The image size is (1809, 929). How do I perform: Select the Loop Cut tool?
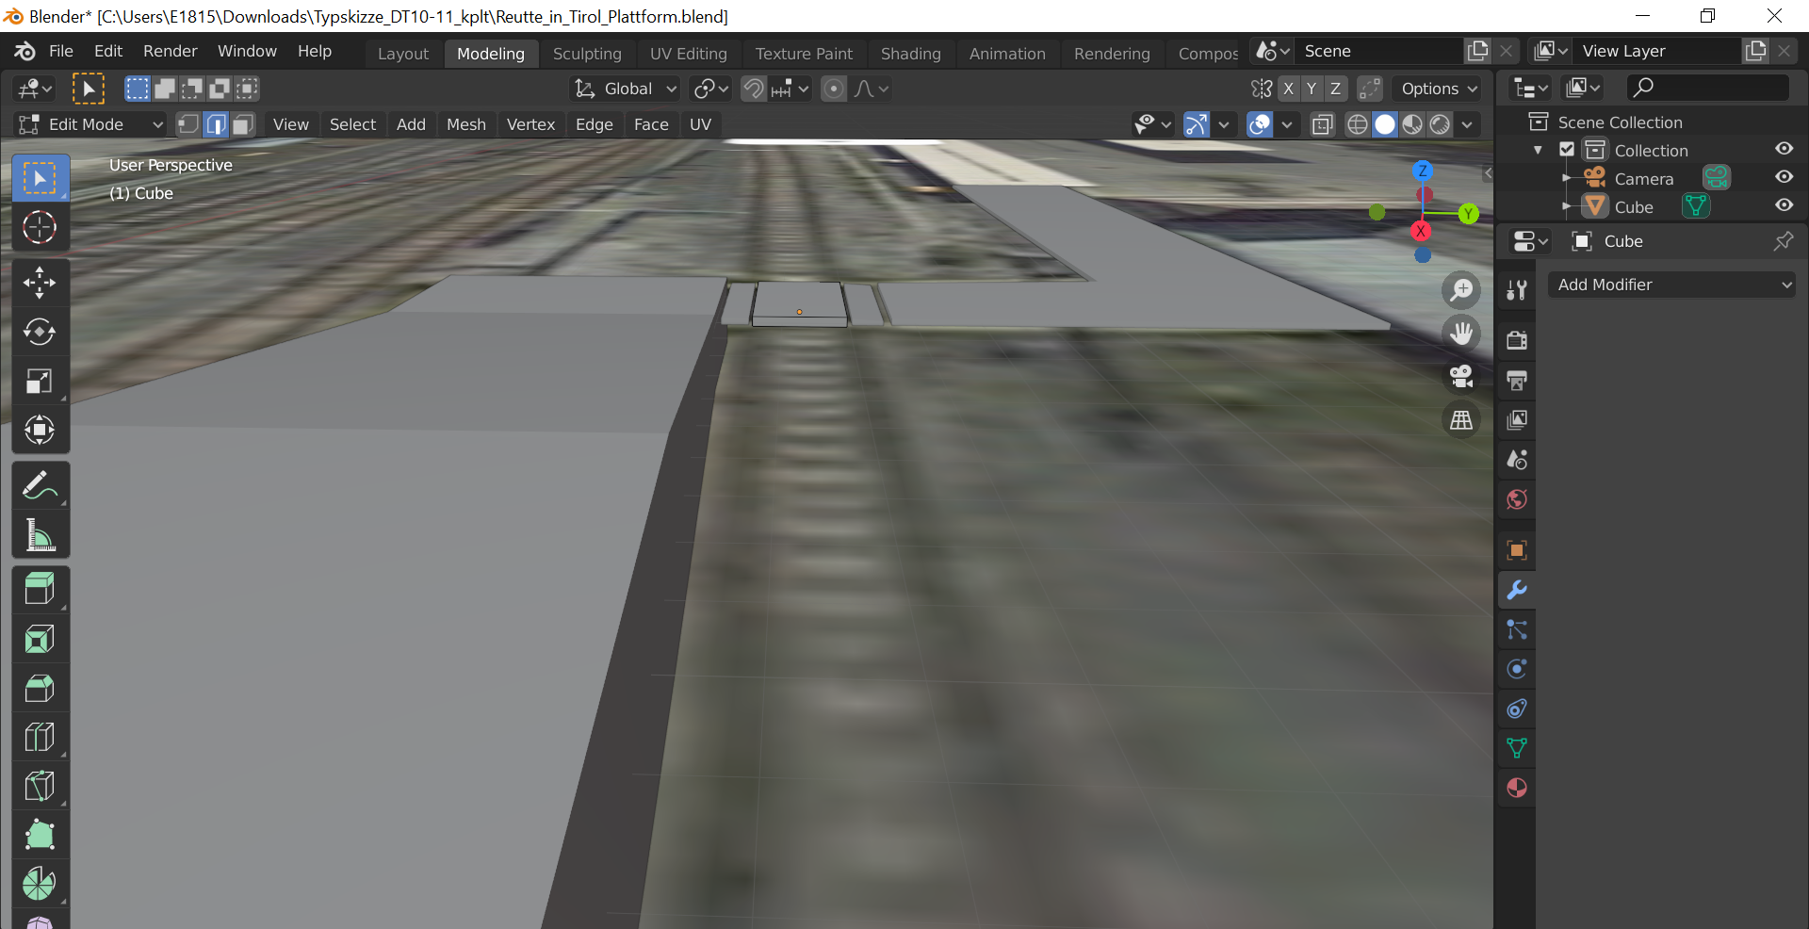40,737
